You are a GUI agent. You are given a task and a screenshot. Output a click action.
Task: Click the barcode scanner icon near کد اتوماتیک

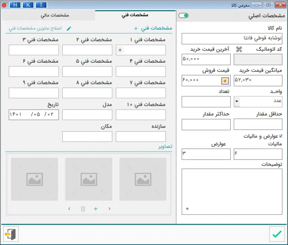click(x=239, y=49)
